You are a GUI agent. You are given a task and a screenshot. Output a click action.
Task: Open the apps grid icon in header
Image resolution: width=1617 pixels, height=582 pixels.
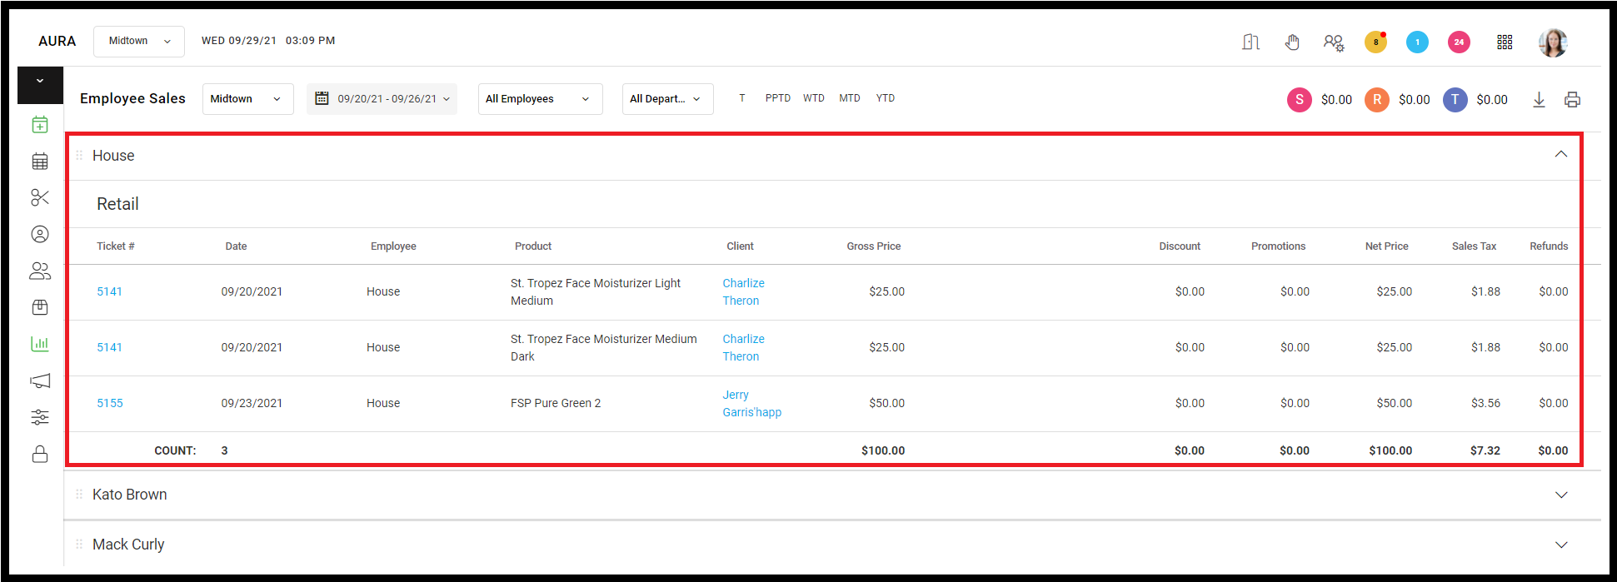[1505, 42]
